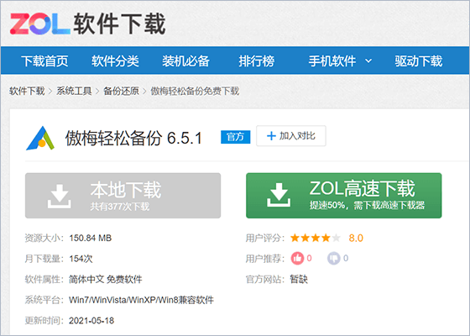Click the thumbs-up recommend icon
The image size is (470, 336).
tap(297, 258)
